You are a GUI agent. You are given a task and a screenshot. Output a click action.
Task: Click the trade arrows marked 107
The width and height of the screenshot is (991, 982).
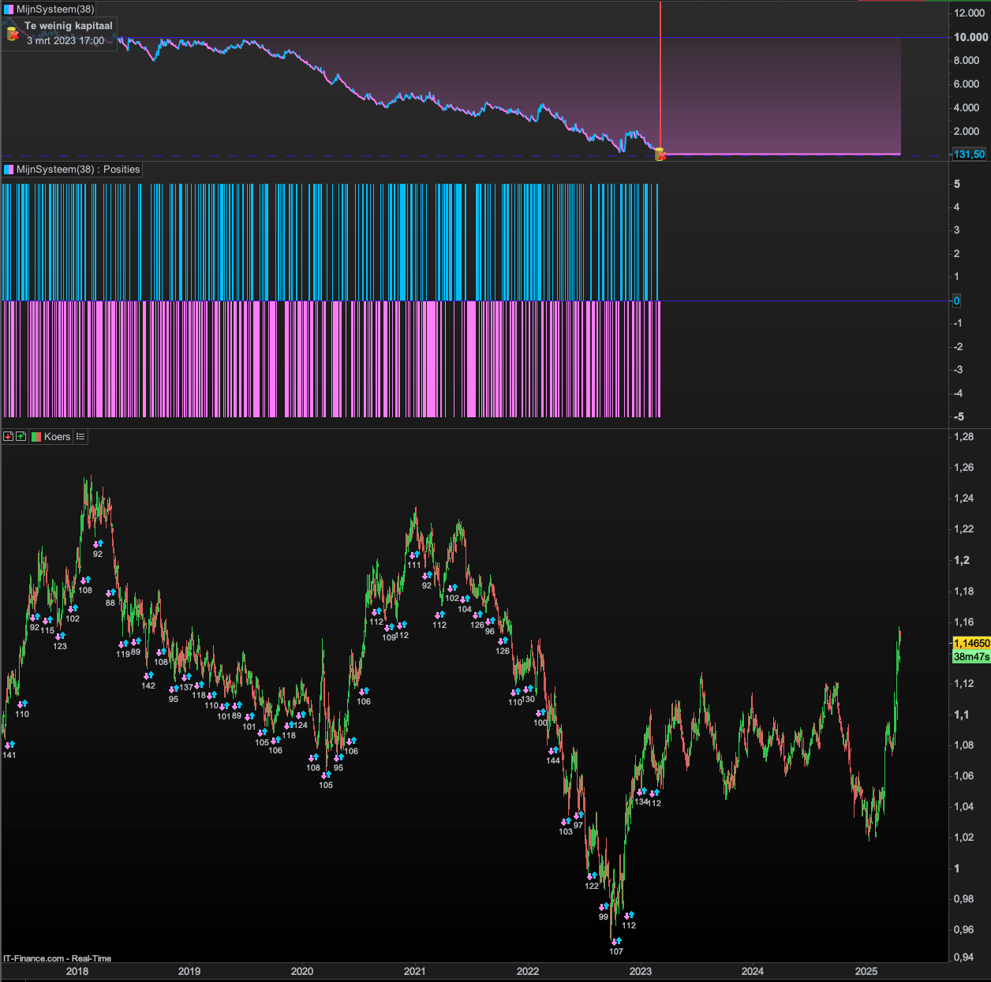click(616, 941)
